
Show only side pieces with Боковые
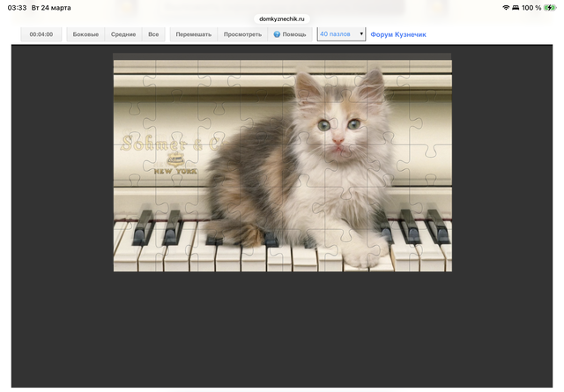[x=85, y=34]
